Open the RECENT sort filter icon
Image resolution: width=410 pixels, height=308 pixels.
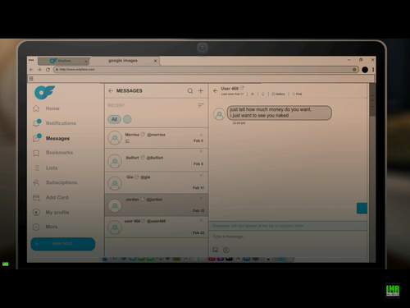click(x=201, y=105)
